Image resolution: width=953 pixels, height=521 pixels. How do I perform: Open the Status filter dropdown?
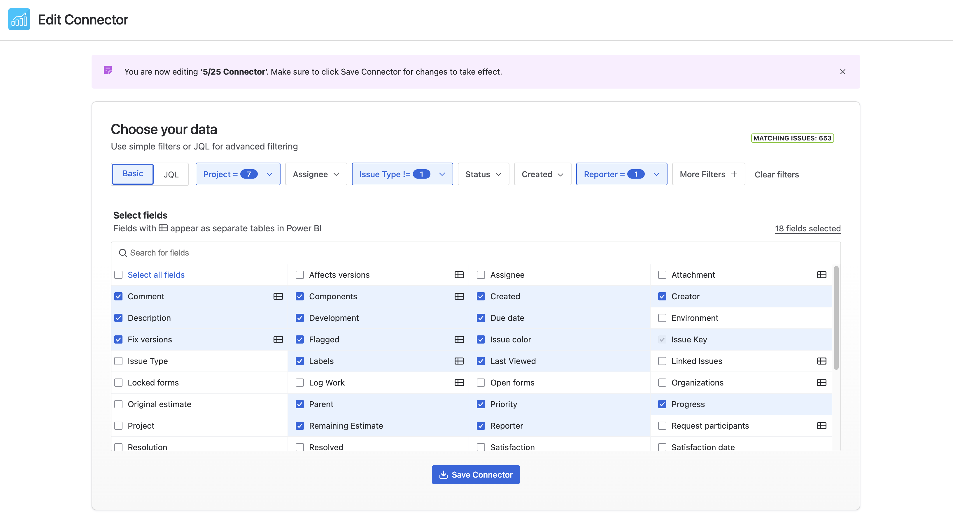pyautogui.click(x=483, y=174)
